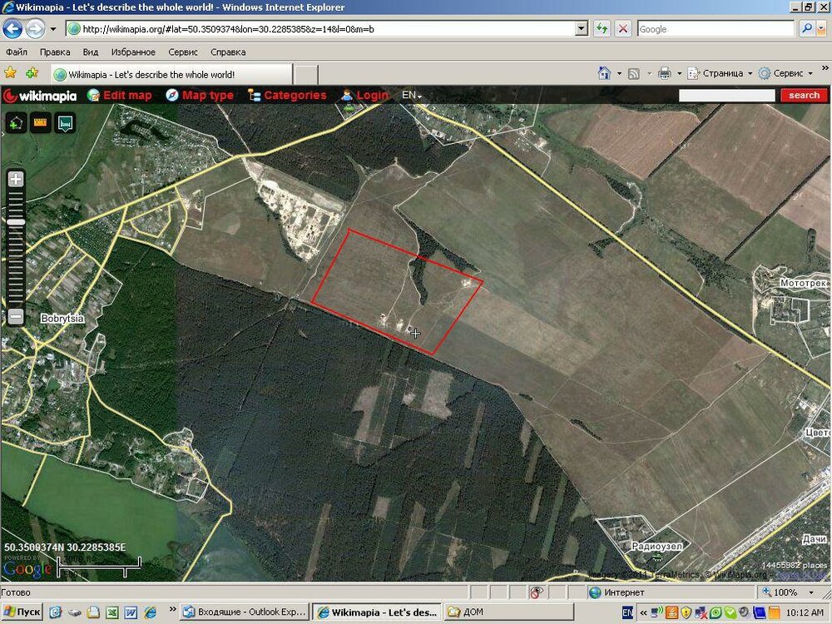The height and width of the screenshot is (624, 832).
Task: Click the coordinates readout 50.3509374N 30.2285385E
Action: (x=65, y=547)
